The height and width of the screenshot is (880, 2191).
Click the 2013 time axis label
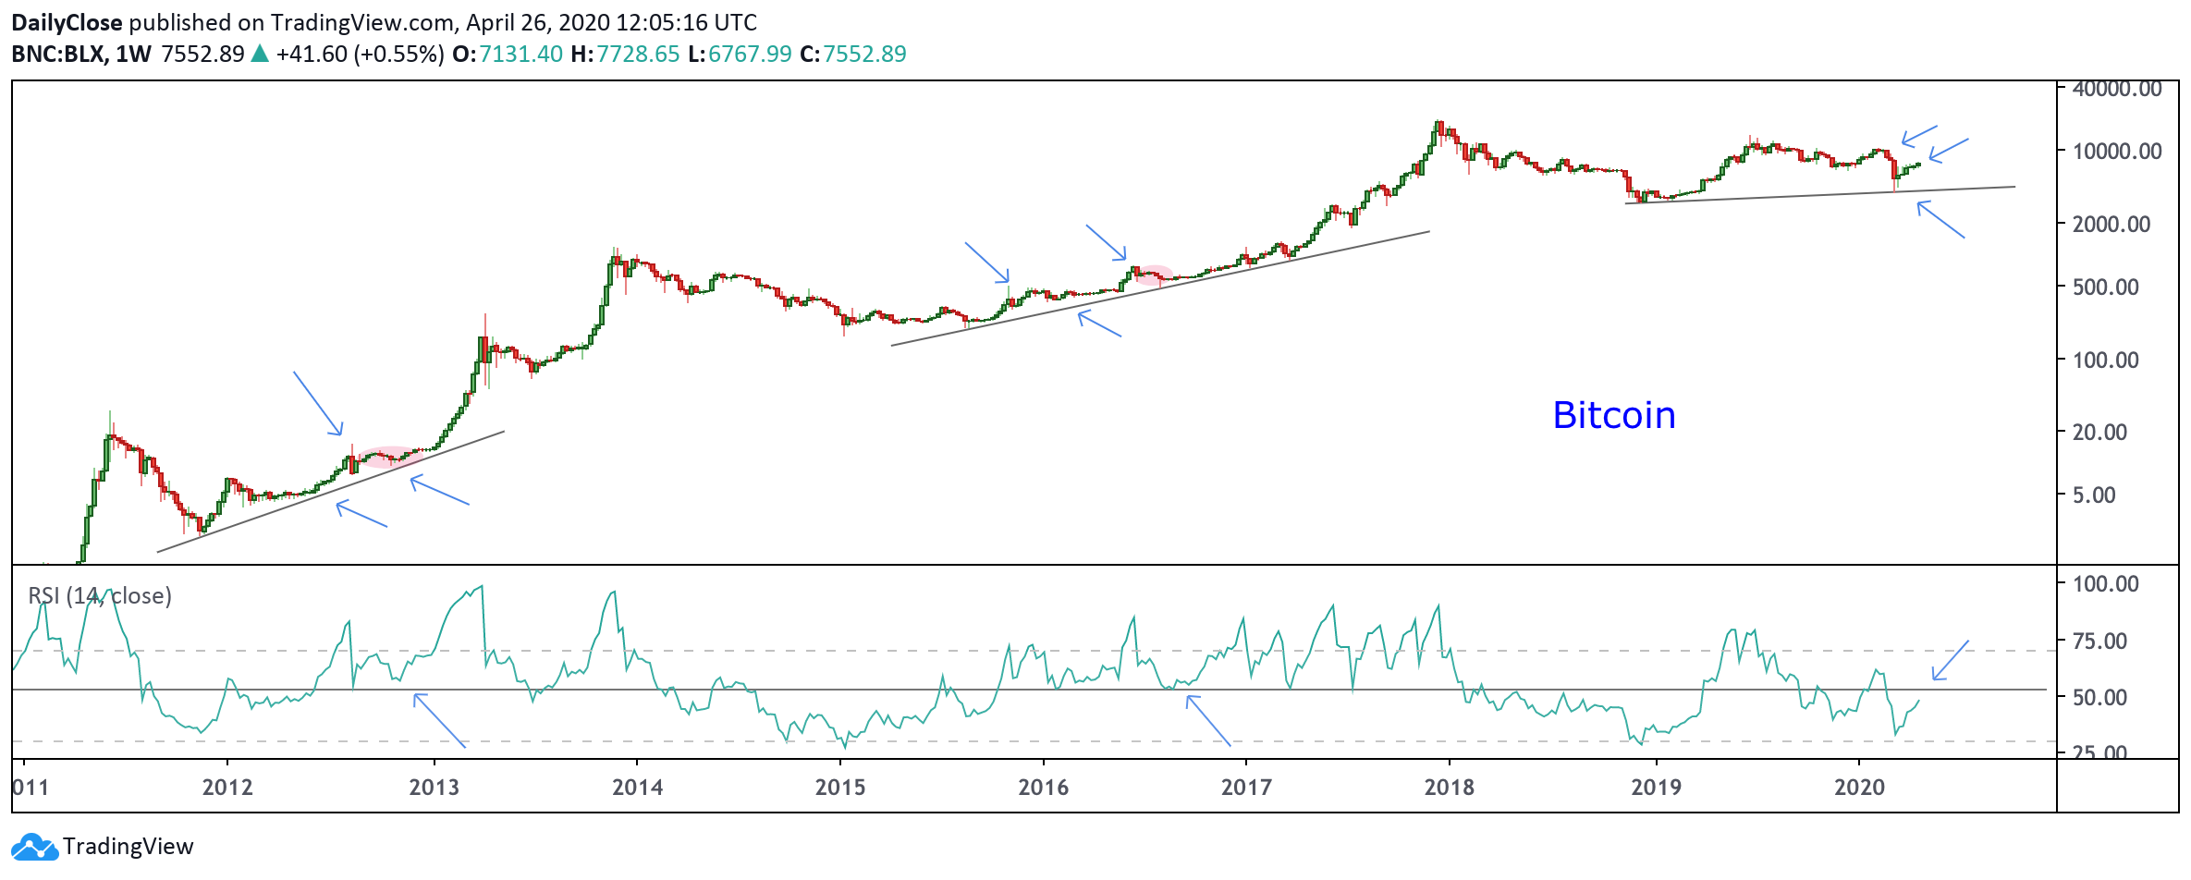435,788
